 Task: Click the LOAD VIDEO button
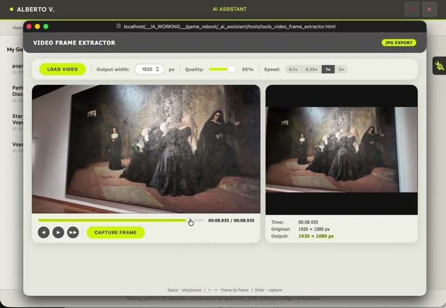click(x=62, y=69)
